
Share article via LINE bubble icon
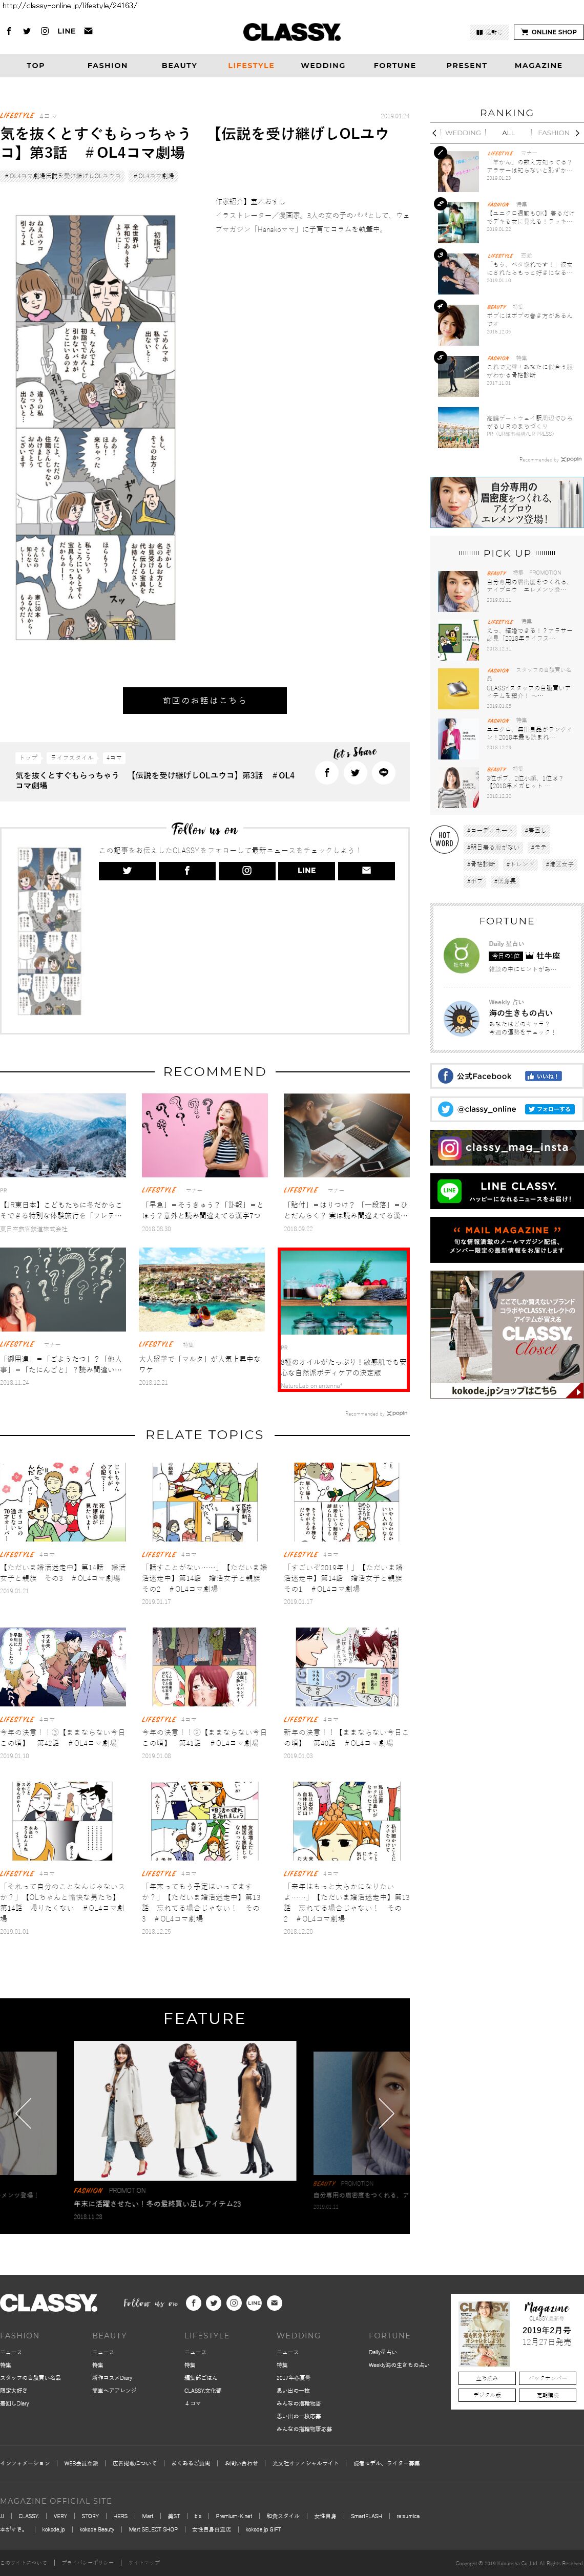click(383, 772)
